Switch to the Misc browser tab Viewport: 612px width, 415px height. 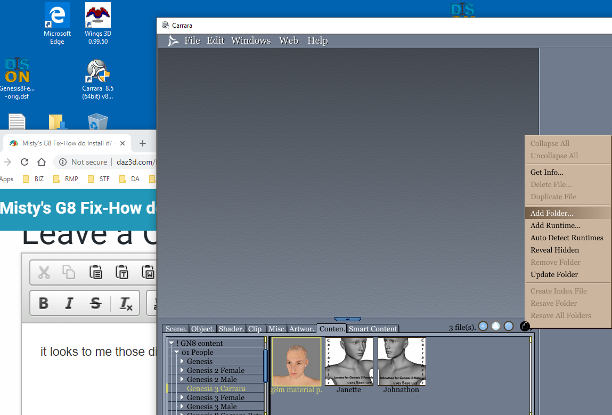pos(277,329)
